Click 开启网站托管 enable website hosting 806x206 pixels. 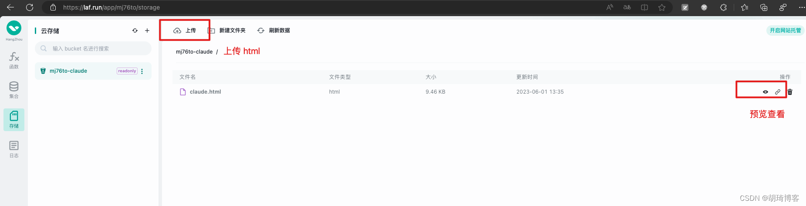point(785,30)
